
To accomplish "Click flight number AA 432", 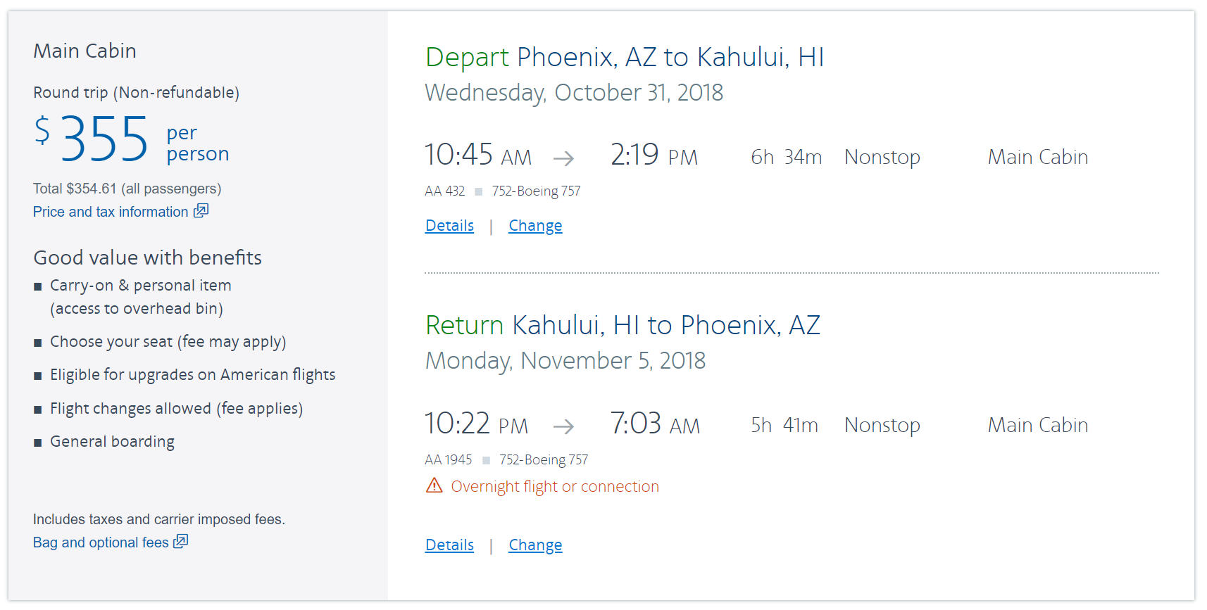I will pyautogui.click(x=445, y=191).
